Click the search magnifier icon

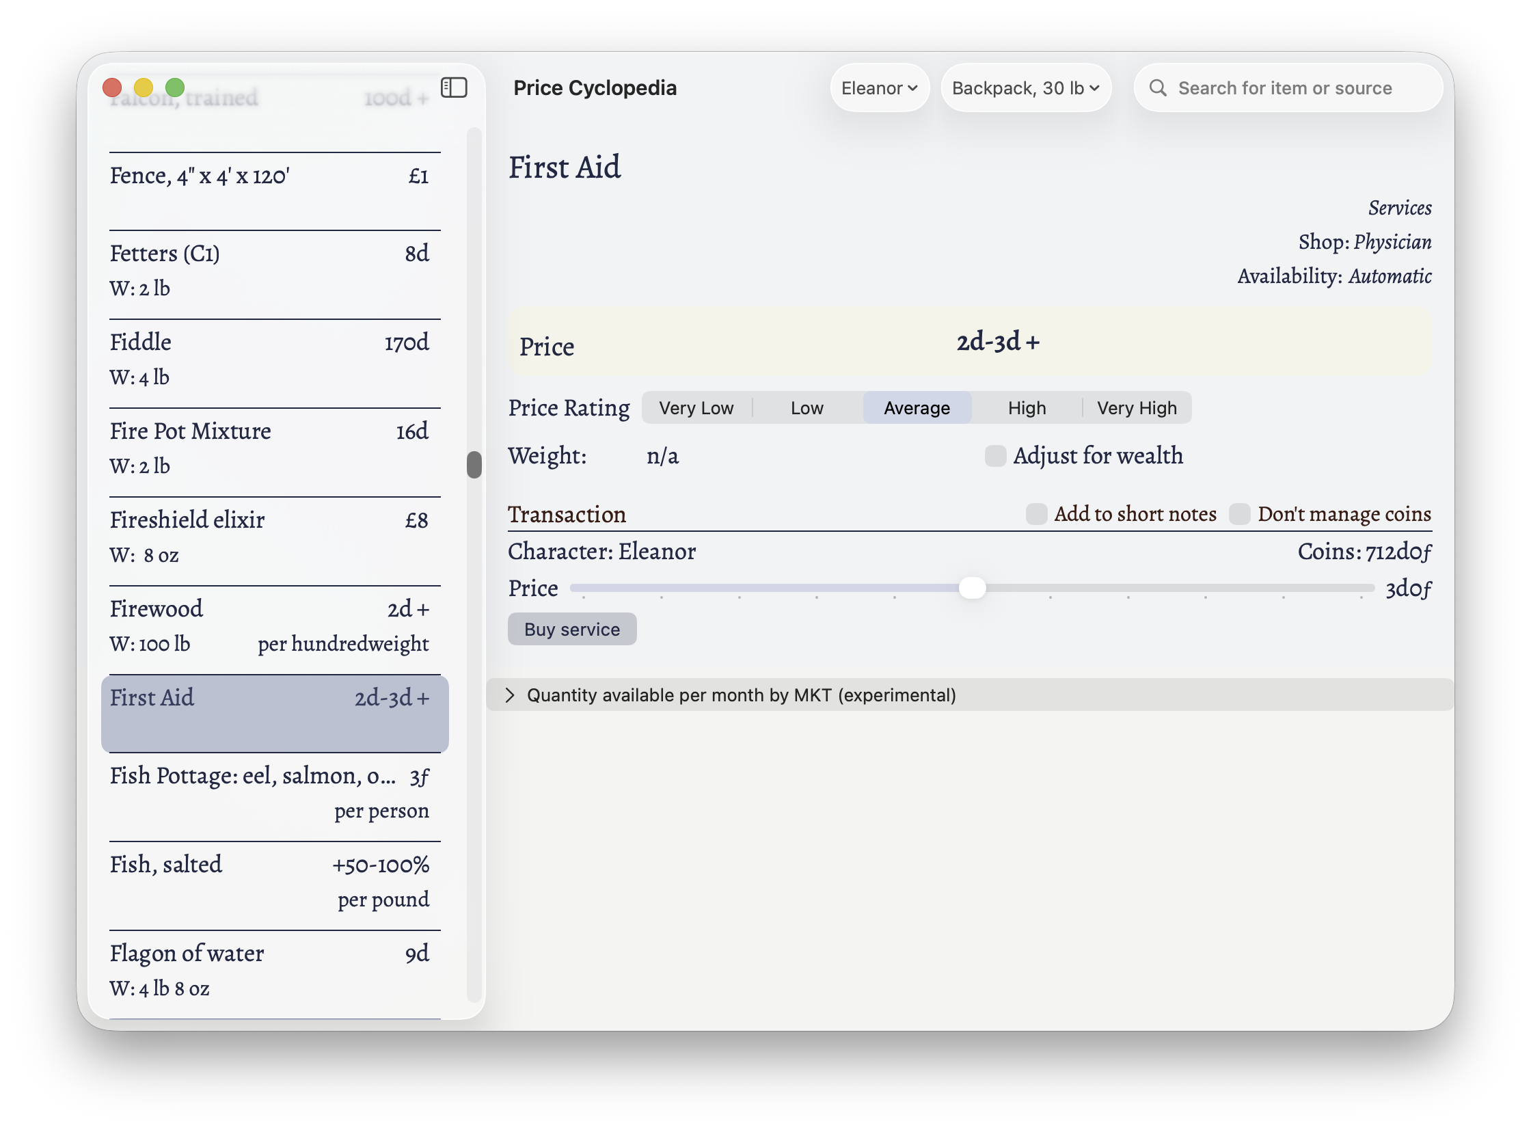[1158, 87]
